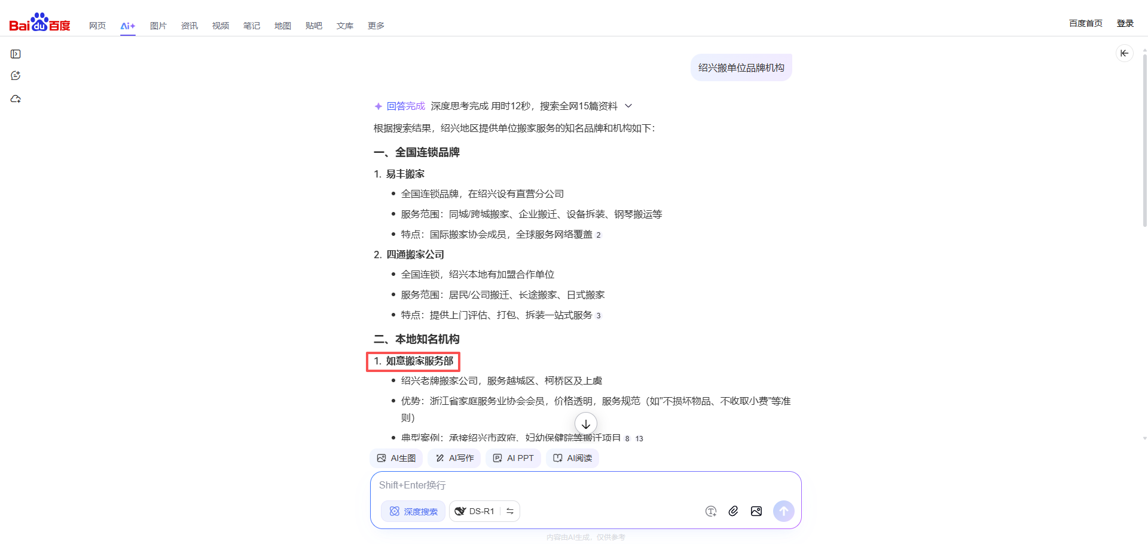
Task: Click the scroll-to-bottom arrow button
Action: tap(586, 424)
